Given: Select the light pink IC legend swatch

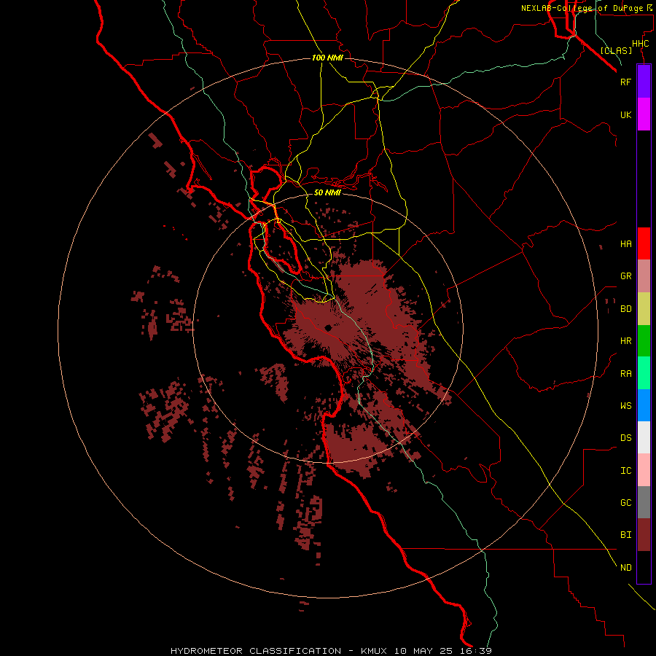Looking at the screenshot, I should point(644,470).
